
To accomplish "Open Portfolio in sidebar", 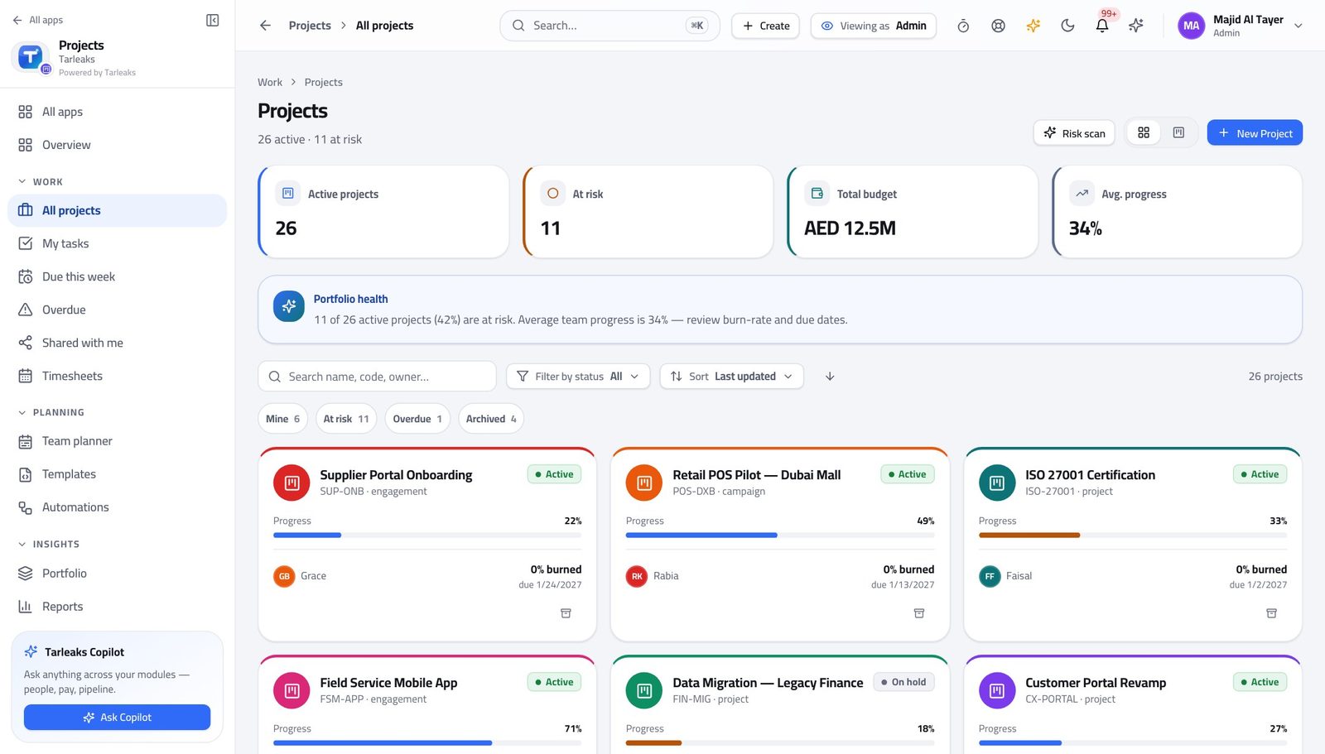I will click(117, 573).
